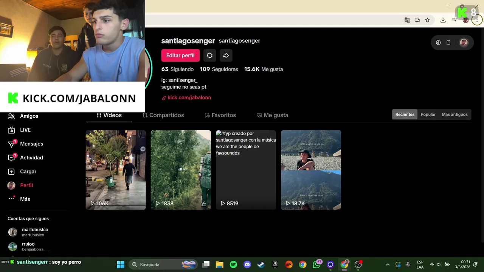Click 63 Siguiendo count
The width and height of the screenshot is (484, 272).
177,69
